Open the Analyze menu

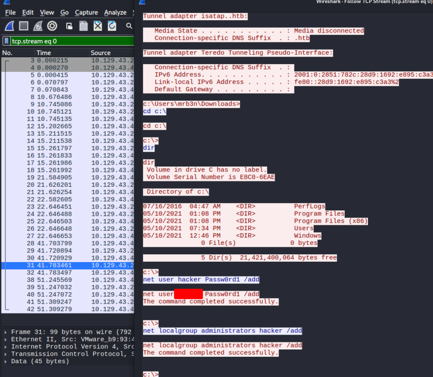pyautogui.click(x=115, y=12)
